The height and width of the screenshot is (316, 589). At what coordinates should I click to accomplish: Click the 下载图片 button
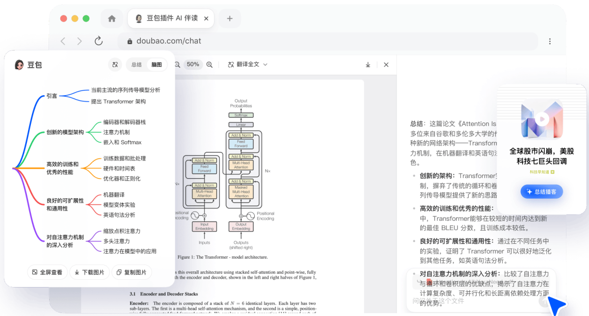pyautogui.click(x=89, y=272)
